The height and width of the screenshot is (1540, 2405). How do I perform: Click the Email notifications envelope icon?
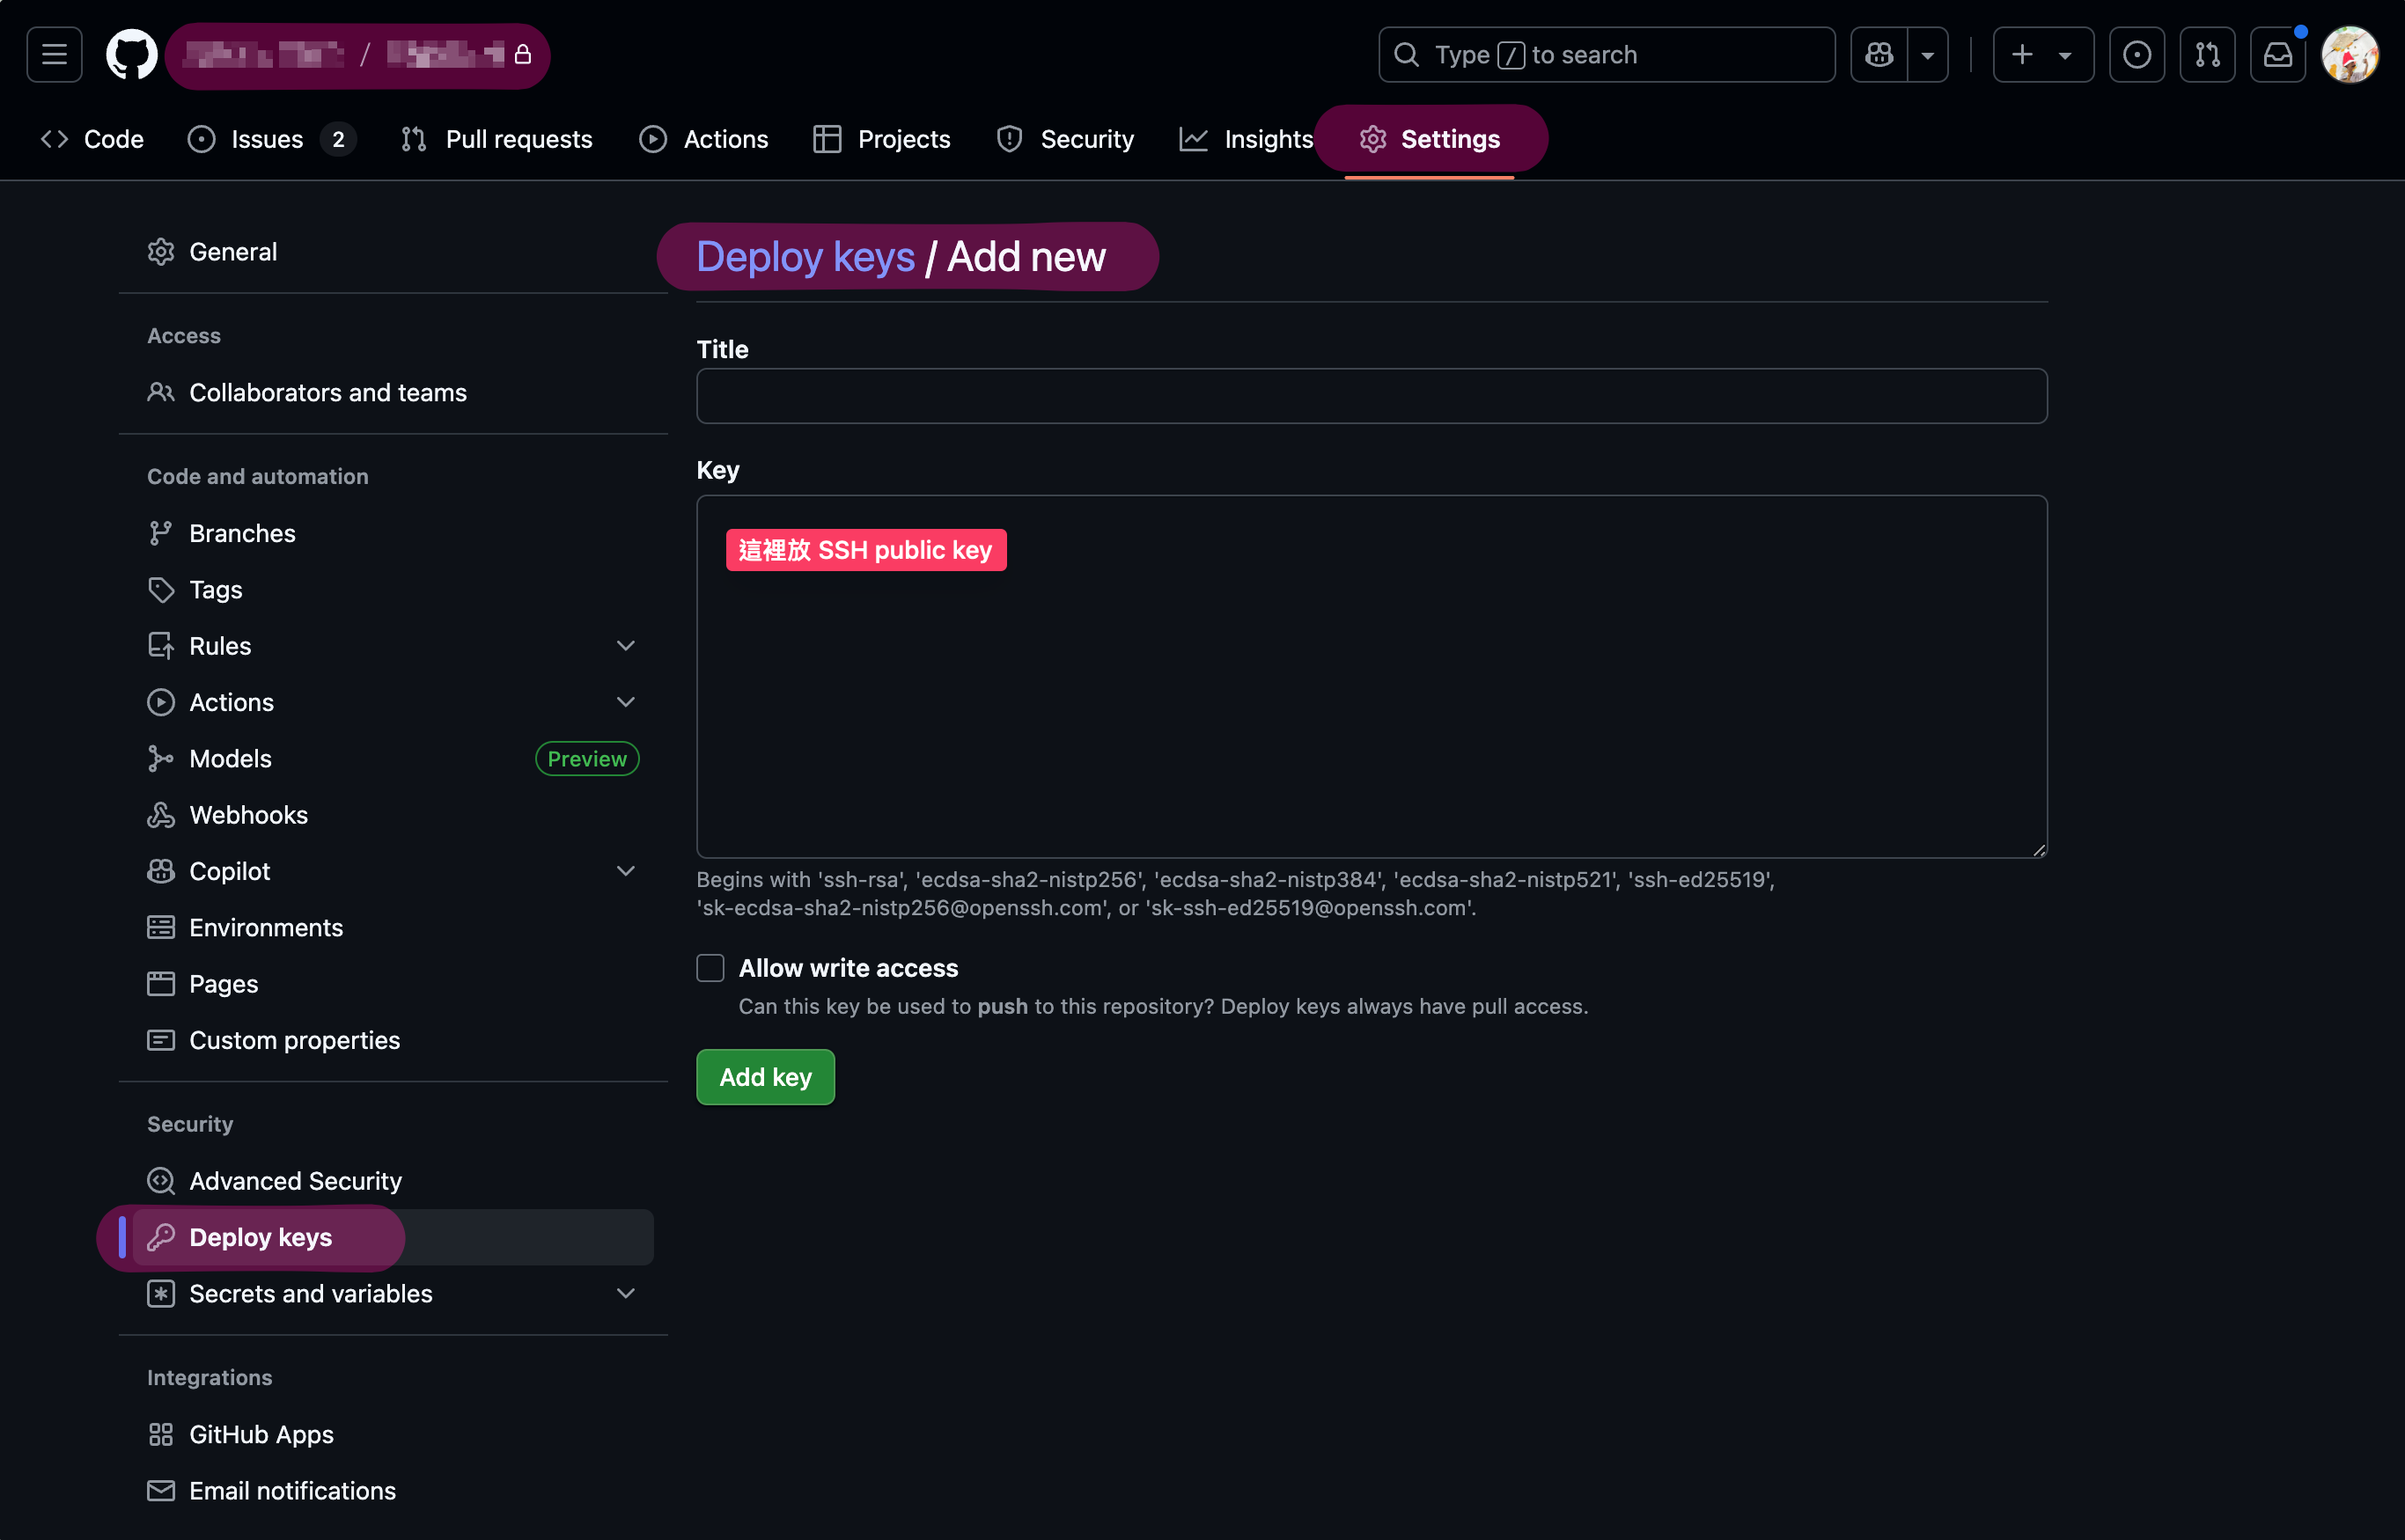coord(161,1491)
